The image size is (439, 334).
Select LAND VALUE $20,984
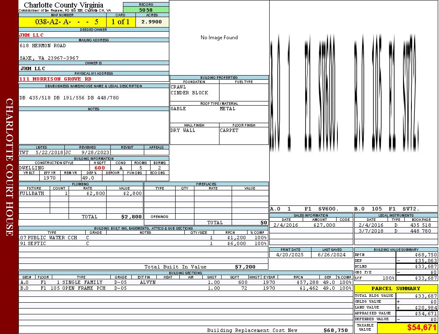point(426,308)
